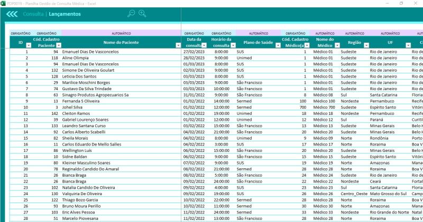Open the Horário da consulta filter dropdown

pos(233,45)
